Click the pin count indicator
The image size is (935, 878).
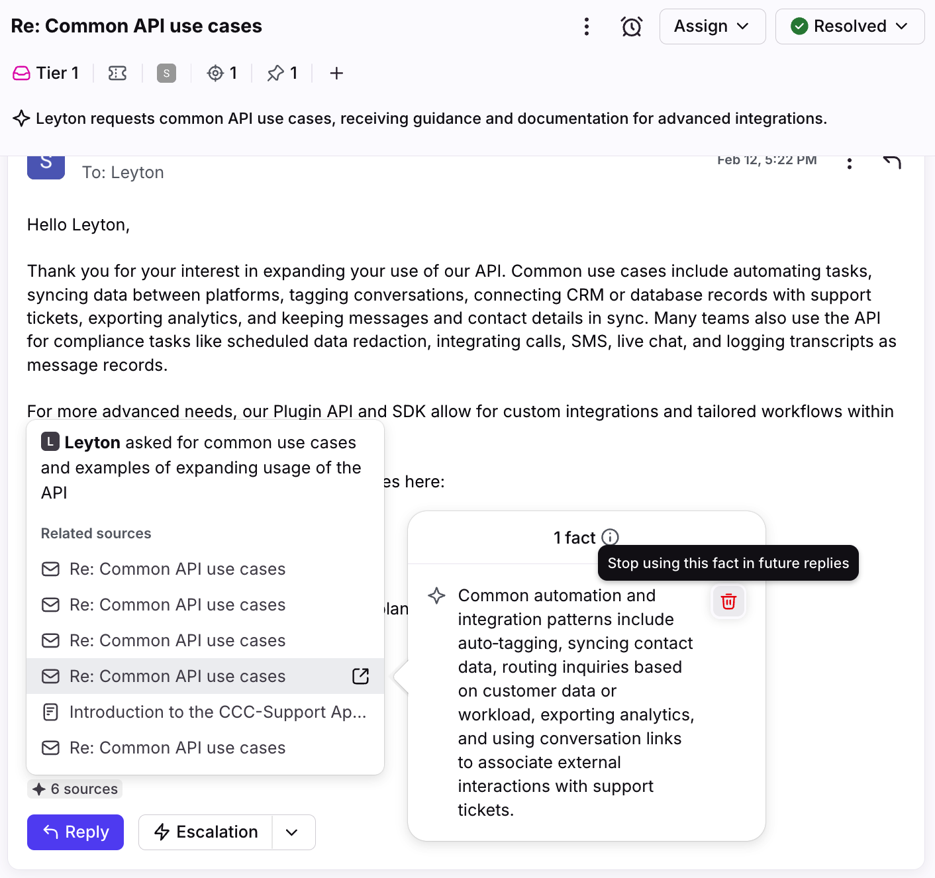coord(282,73)
